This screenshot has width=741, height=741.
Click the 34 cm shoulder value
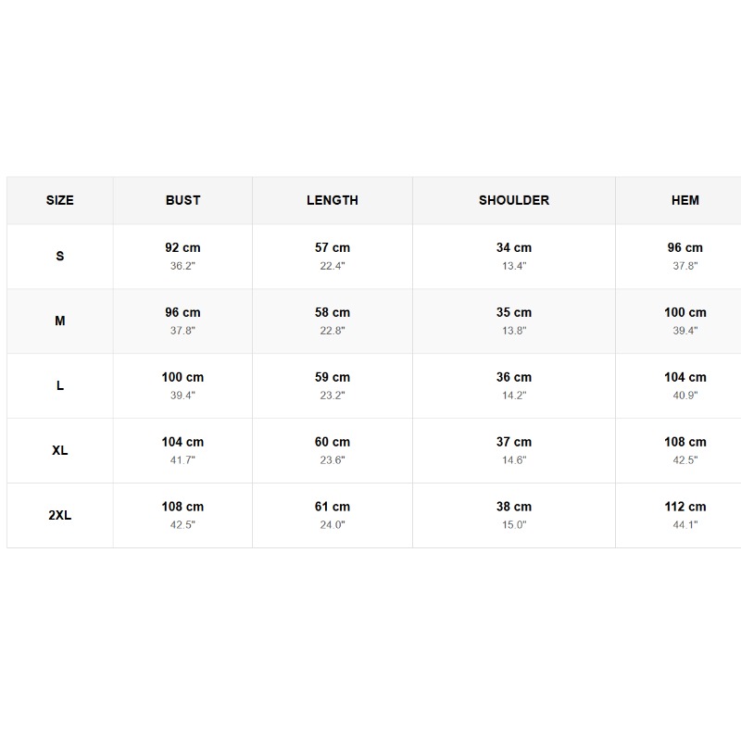pyautogui.click(x=514, y=247)
